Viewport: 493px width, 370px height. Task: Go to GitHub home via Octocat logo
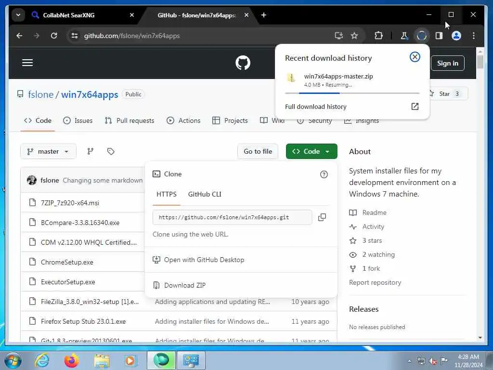243,63
